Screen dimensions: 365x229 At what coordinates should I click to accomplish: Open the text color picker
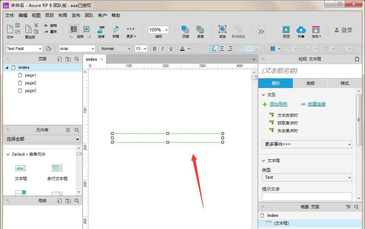click(185, 49)
